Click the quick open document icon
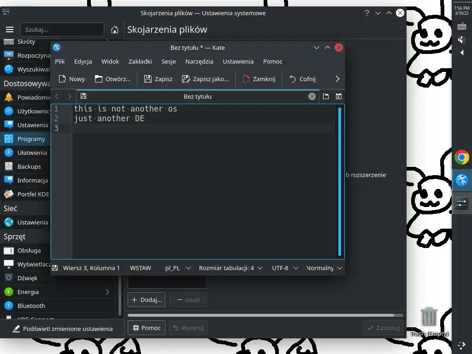 click(326, 96)
